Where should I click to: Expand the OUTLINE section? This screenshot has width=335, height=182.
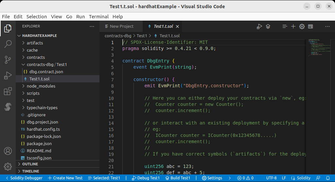tap(30, 164)
